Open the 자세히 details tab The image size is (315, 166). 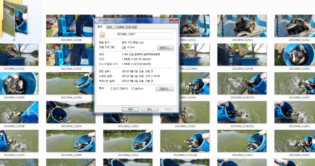click(x=120, y=27)
